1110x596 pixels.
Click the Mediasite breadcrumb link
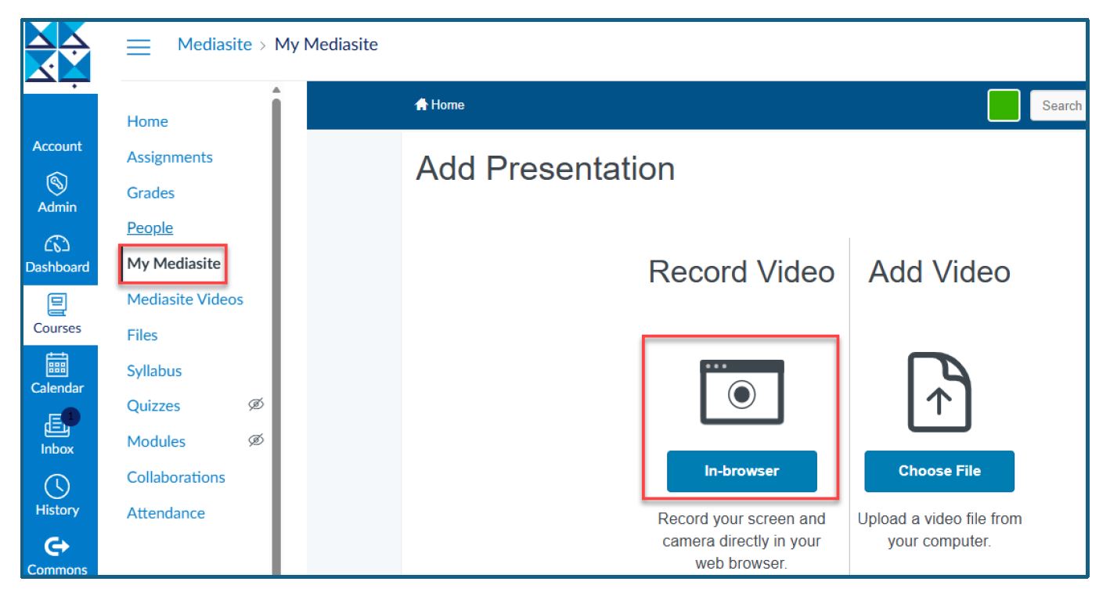(214, 45)
